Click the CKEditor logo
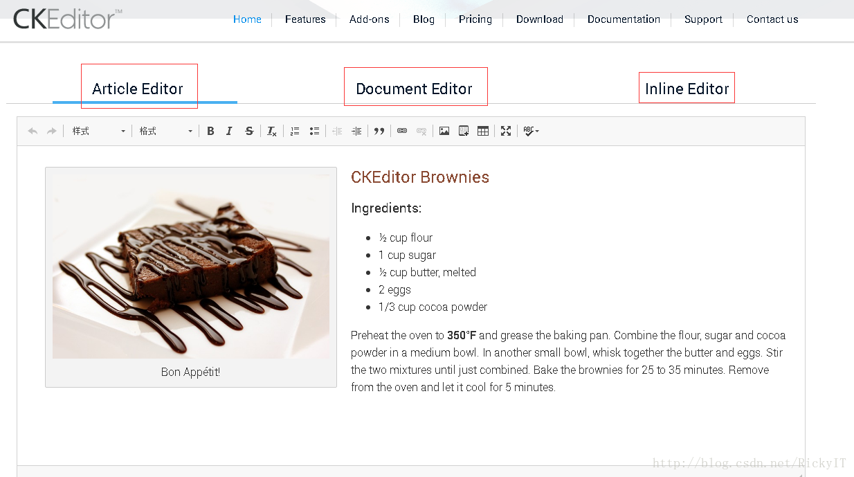The image size is (854, 477). coord(67,19)
